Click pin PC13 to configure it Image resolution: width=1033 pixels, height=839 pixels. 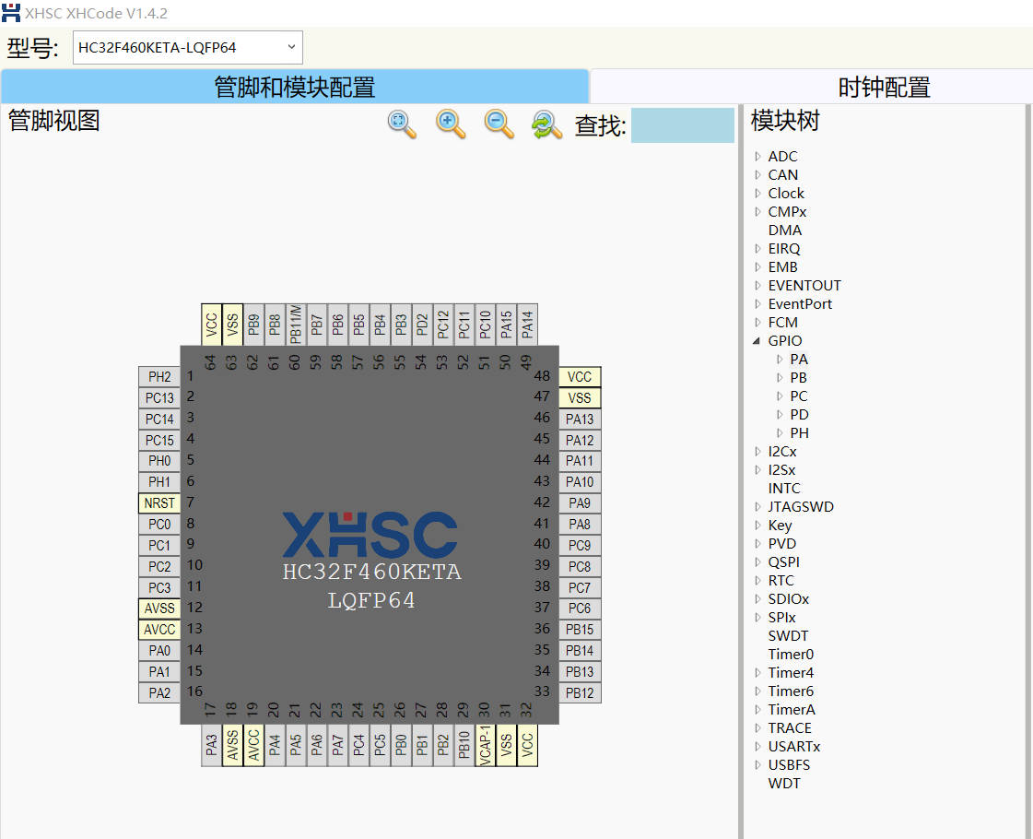(158, 396)
